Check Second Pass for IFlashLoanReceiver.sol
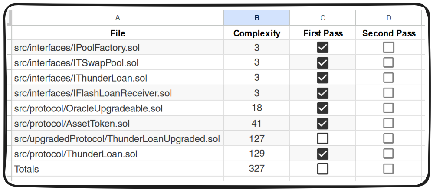 (388, 93)
